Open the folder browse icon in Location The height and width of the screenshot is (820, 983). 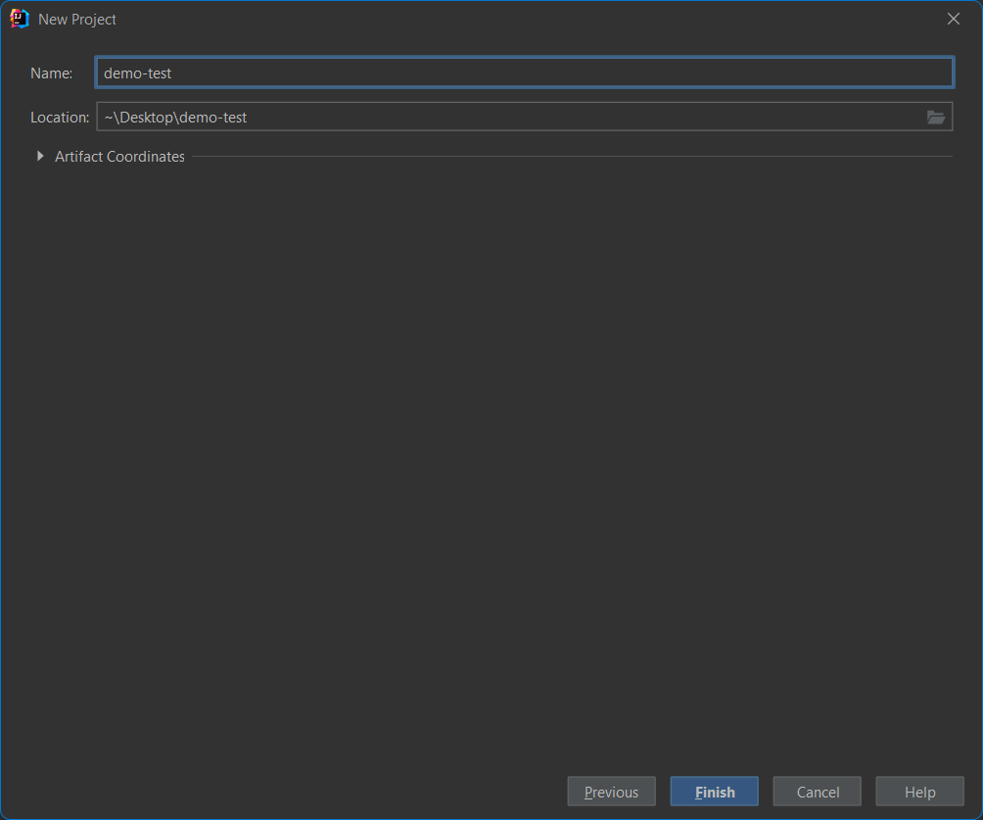[935, 118]
